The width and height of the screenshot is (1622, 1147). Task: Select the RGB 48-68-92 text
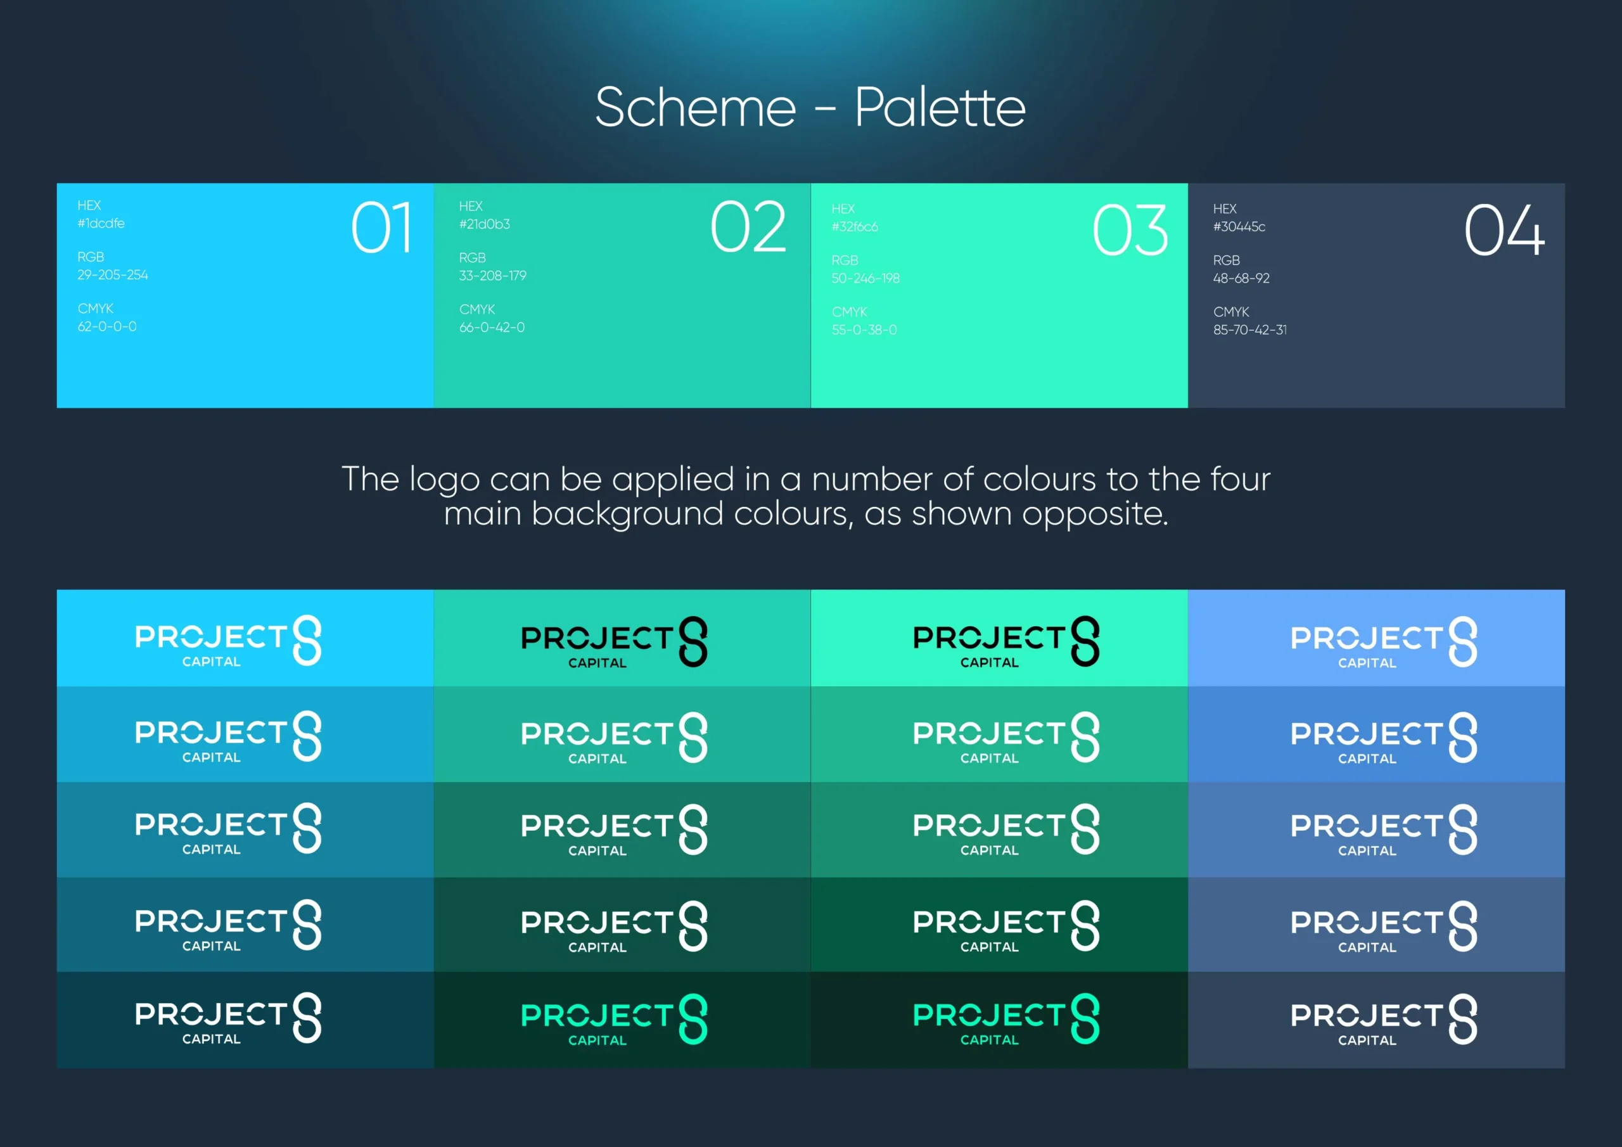pos(1241,278)
